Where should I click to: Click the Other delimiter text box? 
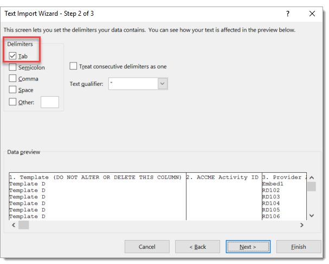click(50, 102)
